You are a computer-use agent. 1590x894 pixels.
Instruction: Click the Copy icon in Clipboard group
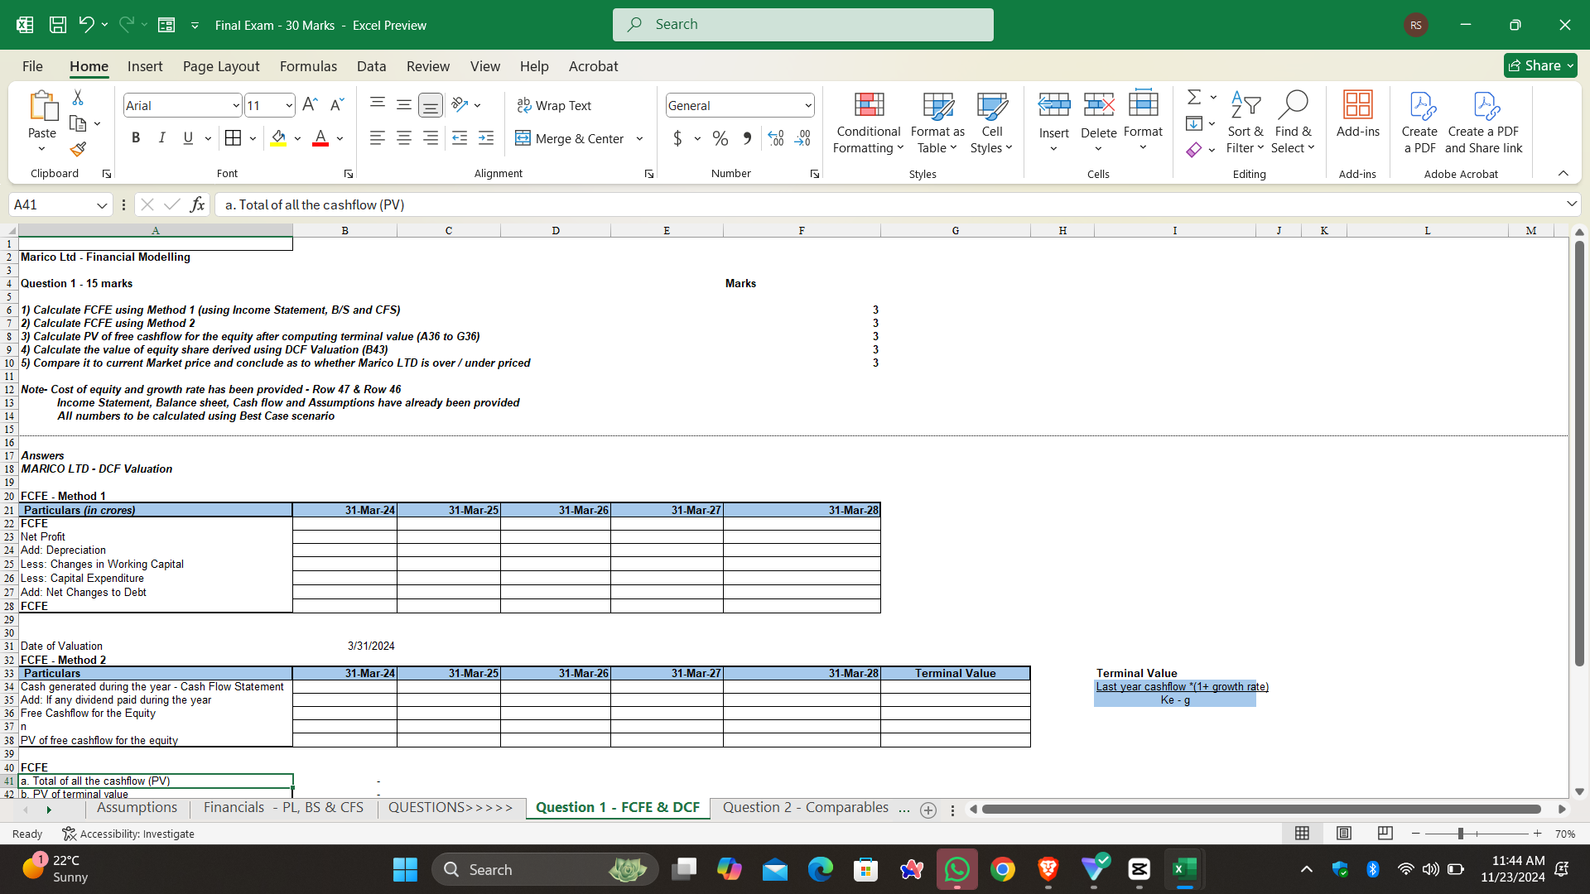click(x=78, y=123)
